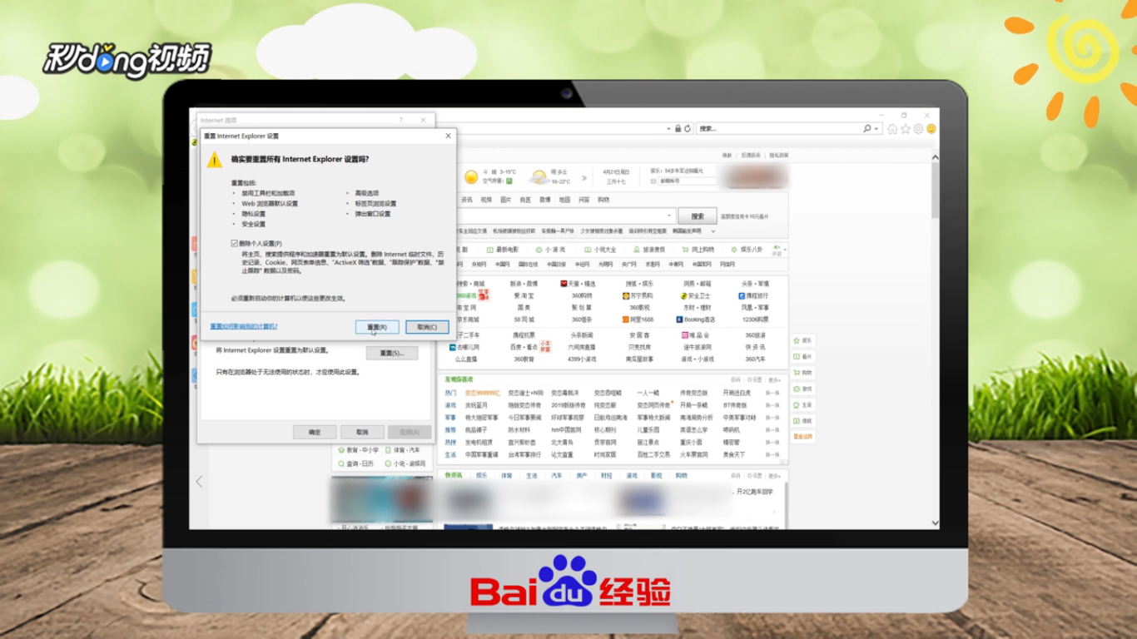This screenshot has height=639, width=1137.
Task: Click the 隐私政策 link at page top
Action: tap(779, 156)
